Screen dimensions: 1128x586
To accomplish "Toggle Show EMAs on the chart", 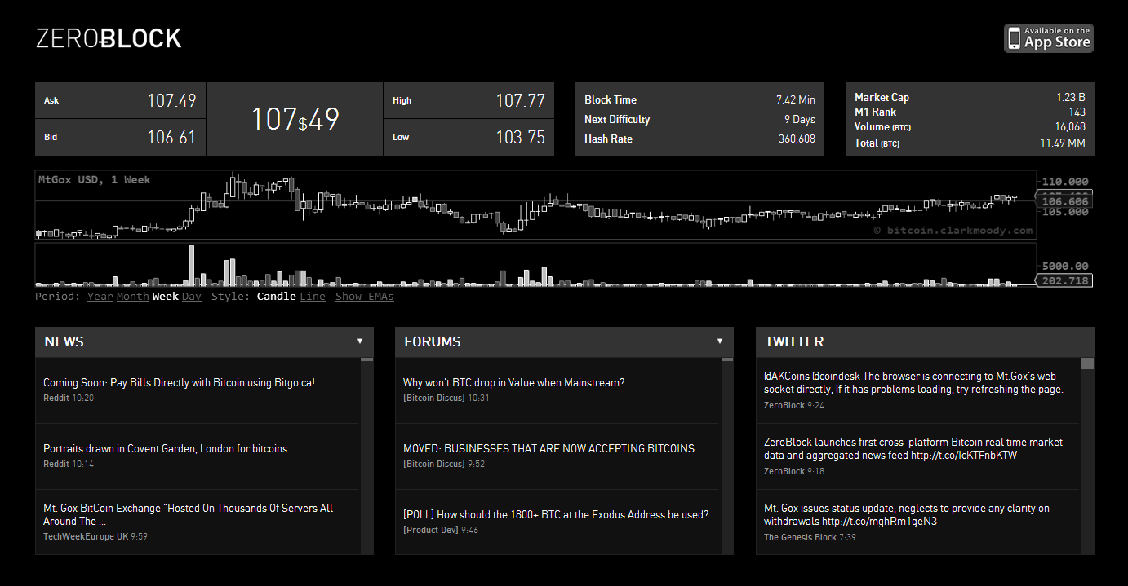I will [365, 297].
